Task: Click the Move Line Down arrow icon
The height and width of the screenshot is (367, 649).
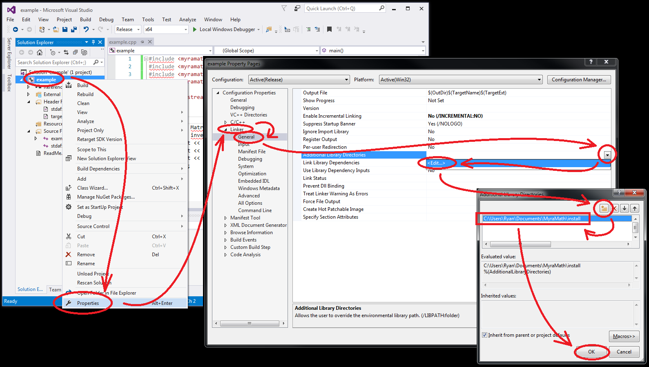Action: pyautogui.click(x=624, y=208)
